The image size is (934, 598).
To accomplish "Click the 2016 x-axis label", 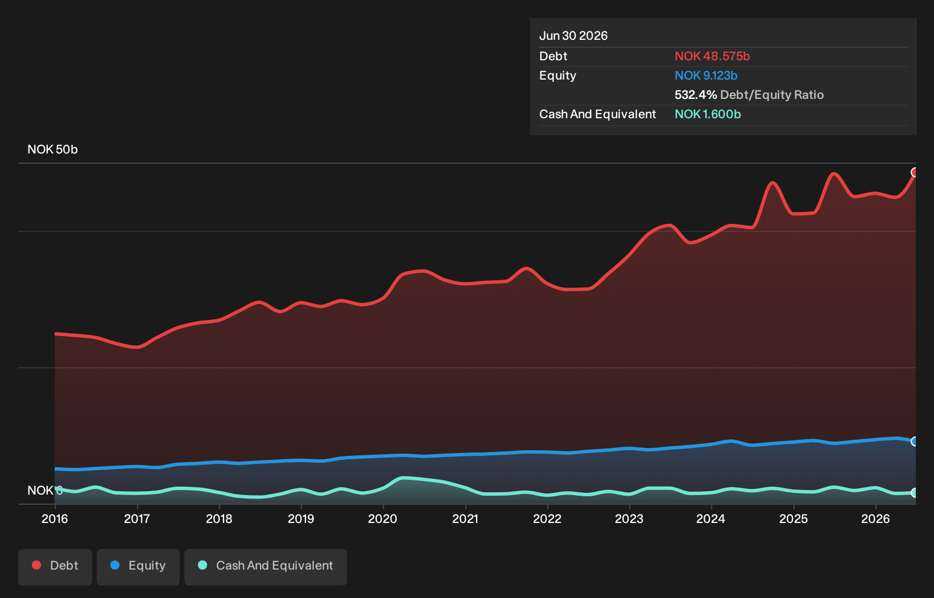I will [x=55, y=518].
